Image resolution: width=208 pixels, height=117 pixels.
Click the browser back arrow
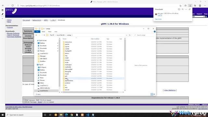pos(3,6)
